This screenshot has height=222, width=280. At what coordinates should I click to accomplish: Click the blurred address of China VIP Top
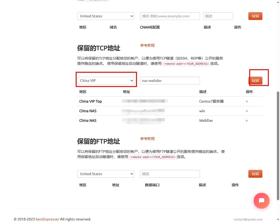145,101
